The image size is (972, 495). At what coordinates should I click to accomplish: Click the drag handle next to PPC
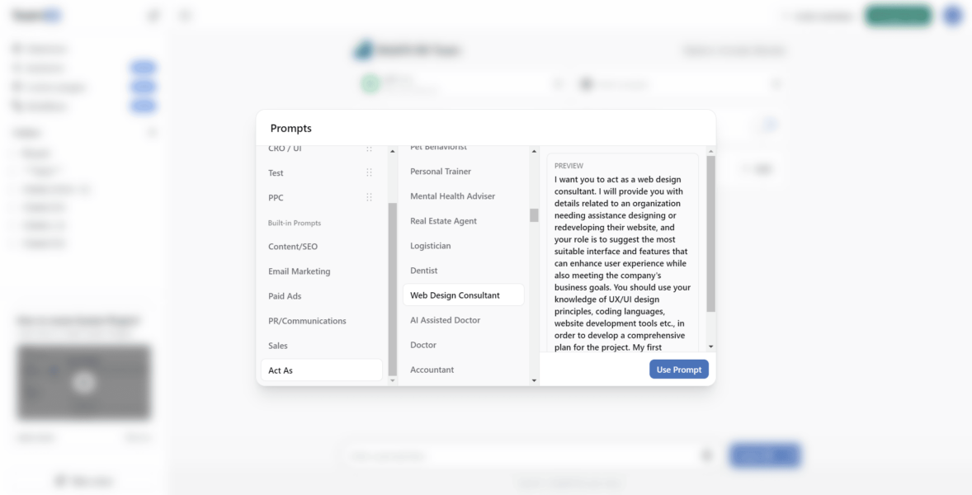tap(369, 197)
